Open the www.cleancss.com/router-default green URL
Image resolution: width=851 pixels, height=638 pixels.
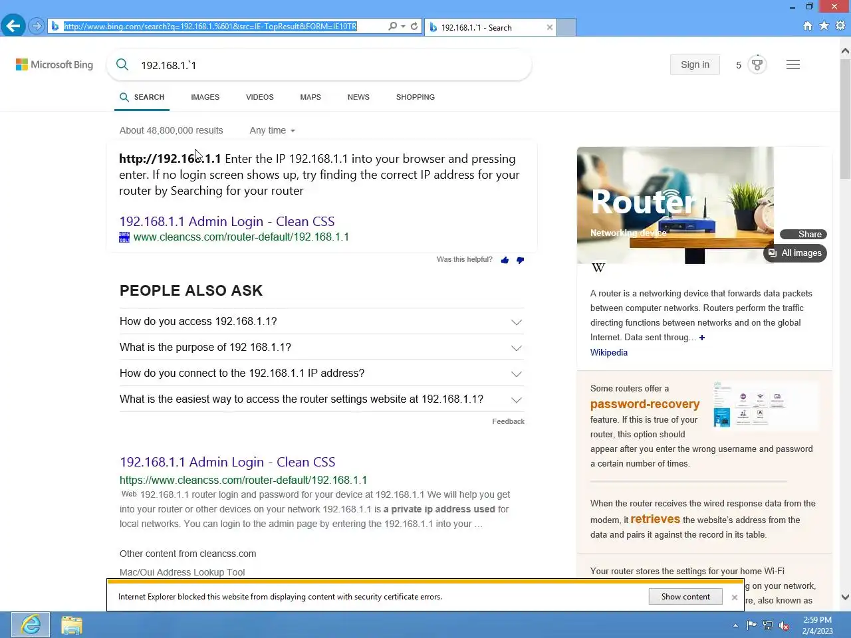[241, 237]
